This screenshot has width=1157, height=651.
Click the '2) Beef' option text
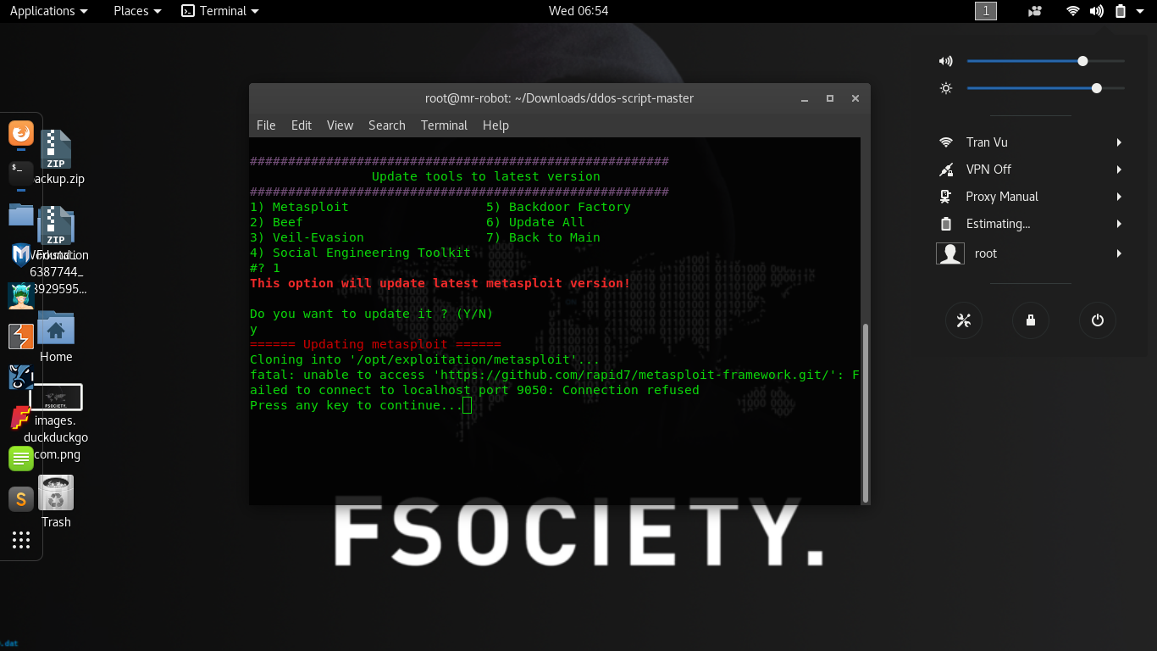[x=276, y=222]
